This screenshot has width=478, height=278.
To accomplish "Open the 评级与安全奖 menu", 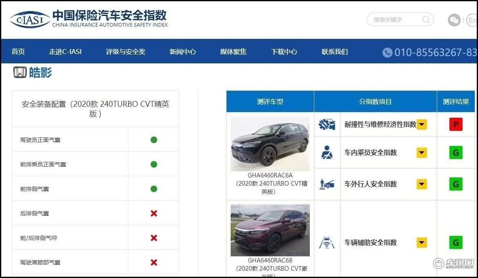I will [125, 52].
